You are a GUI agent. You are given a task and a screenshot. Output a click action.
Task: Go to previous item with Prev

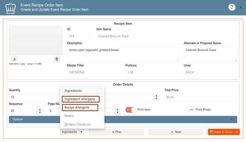tap(117, 132)
